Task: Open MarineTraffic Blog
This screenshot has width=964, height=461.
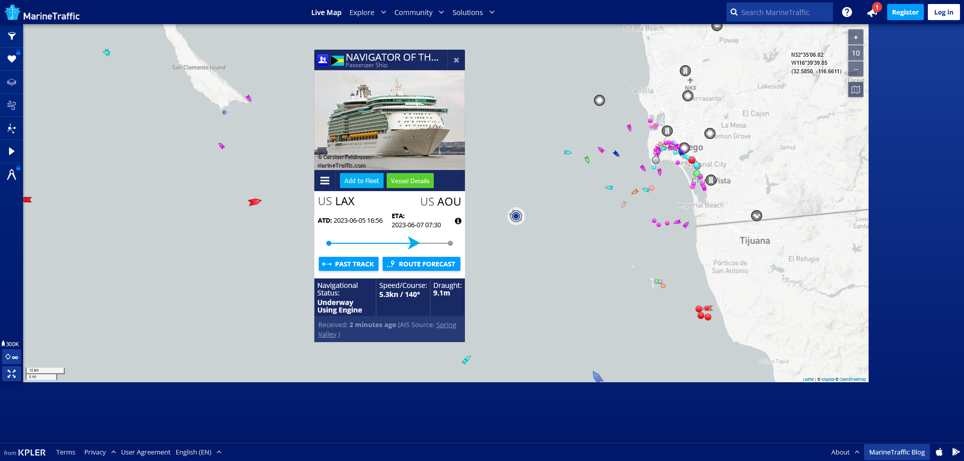Action: (x=897, y=452)
